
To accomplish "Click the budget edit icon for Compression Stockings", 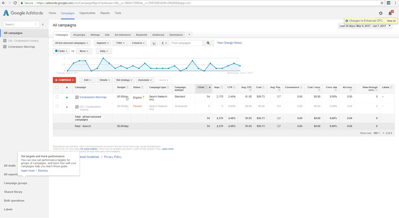I will tap(127, 99).
